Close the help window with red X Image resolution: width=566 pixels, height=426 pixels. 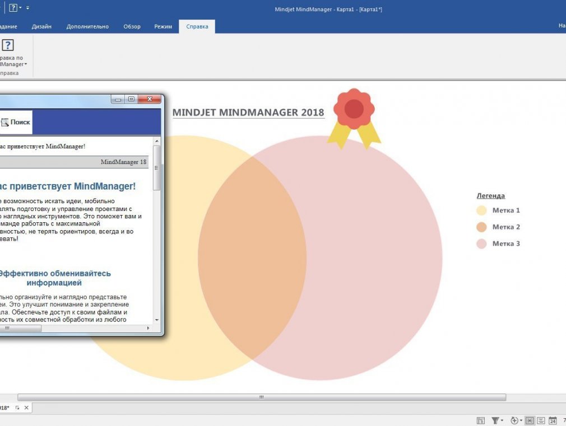150,99
